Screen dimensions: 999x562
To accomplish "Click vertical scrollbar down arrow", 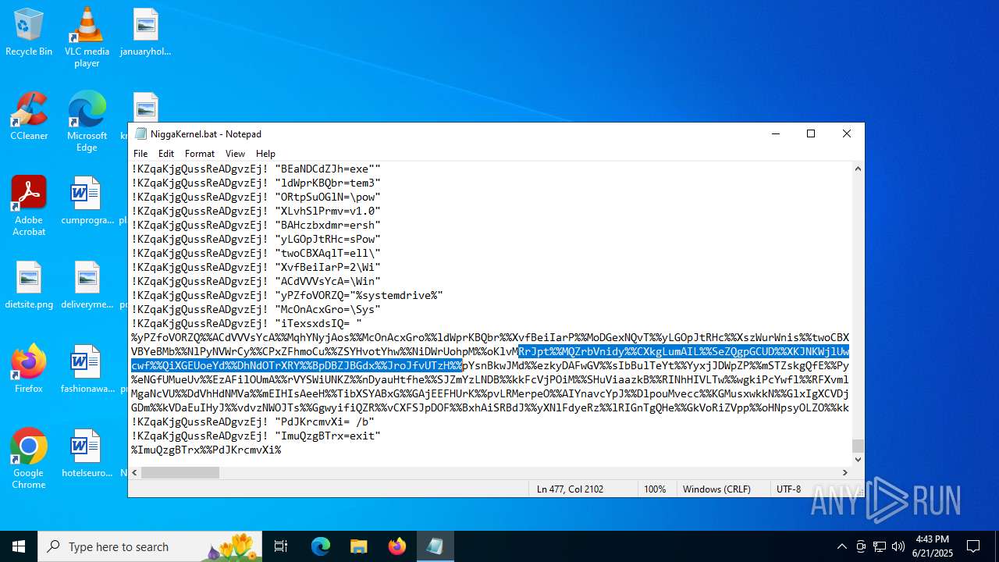I will point(858,459).
